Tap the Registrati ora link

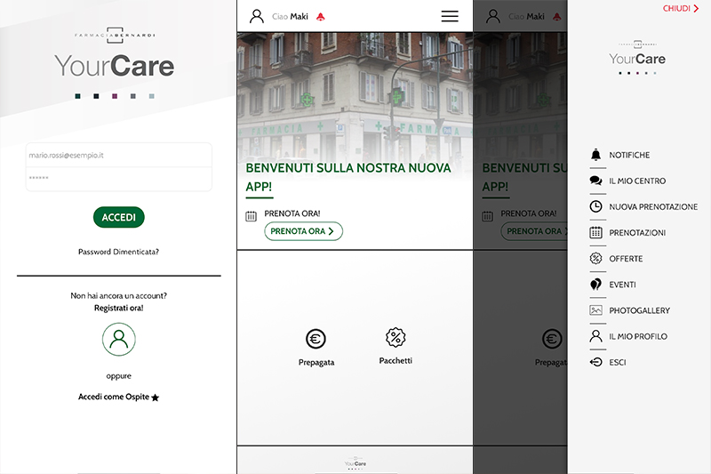(119, 308)
